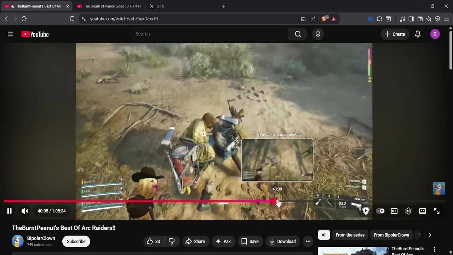Click the address bar URL

click(124, 19)
